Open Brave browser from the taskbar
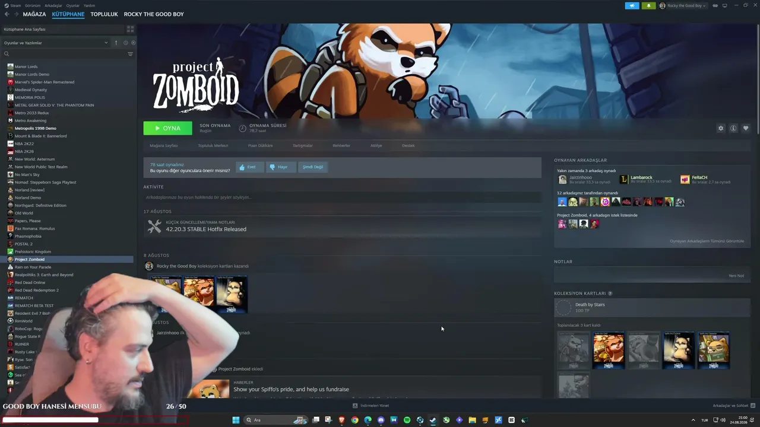 [x=341, y=420]
